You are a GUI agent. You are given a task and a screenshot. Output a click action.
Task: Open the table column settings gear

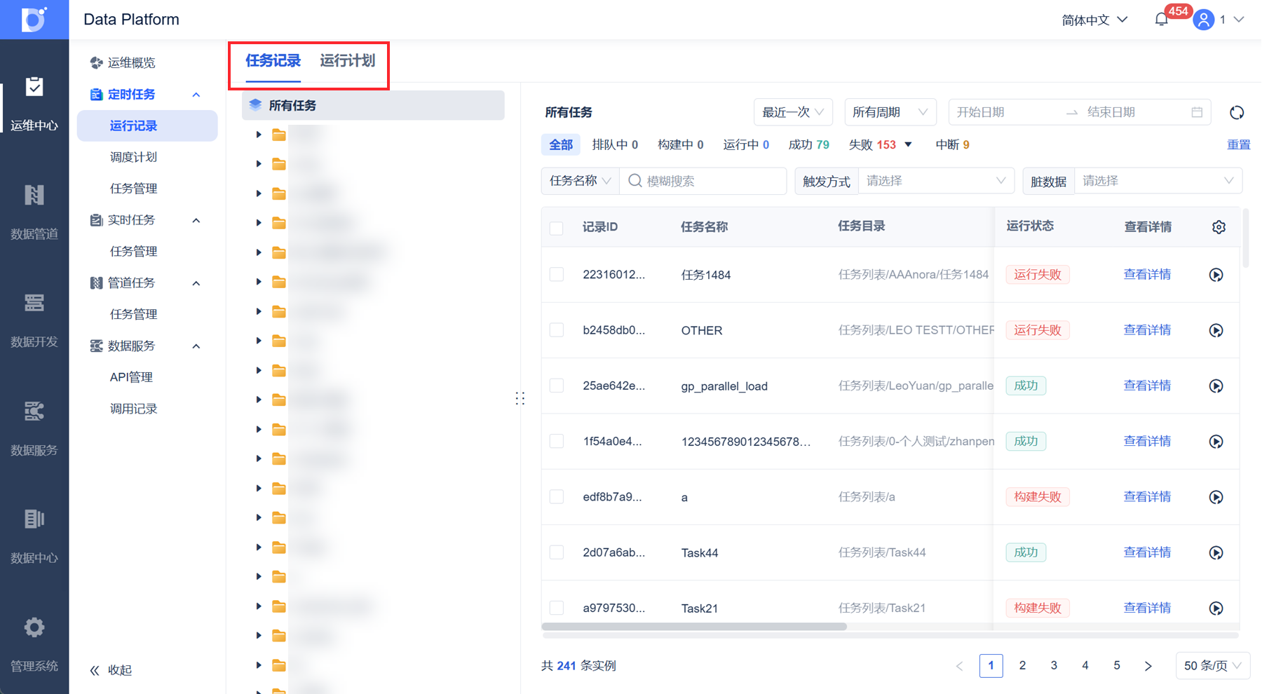pos(1219,227)
